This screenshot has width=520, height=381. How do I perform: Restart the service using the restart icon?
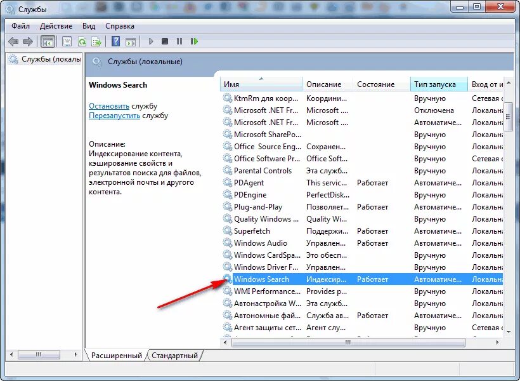194,41
